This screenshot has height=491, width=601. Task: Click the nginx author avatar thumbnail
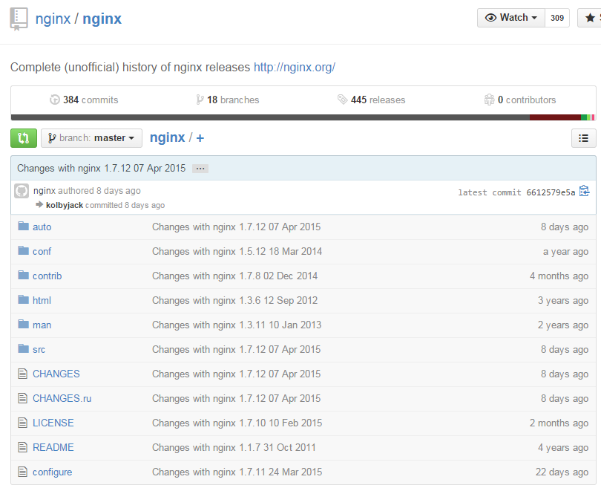point(22,191)
